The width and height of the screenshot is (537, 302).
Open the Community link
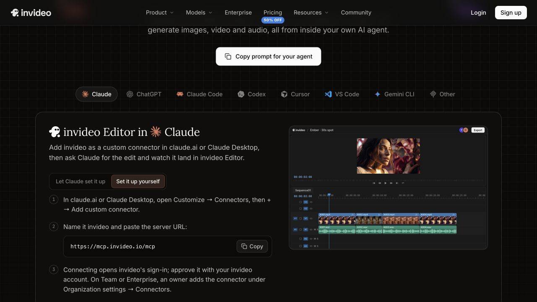point(356,13)
